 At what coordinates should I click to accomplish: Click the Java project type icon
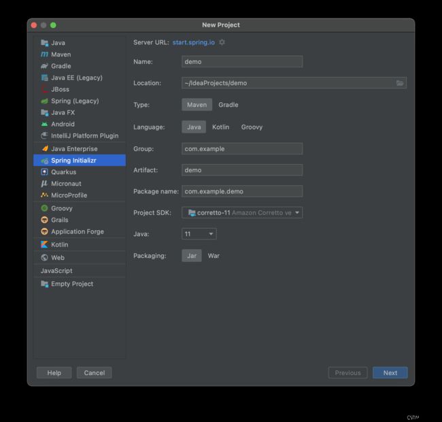point(44,43)
